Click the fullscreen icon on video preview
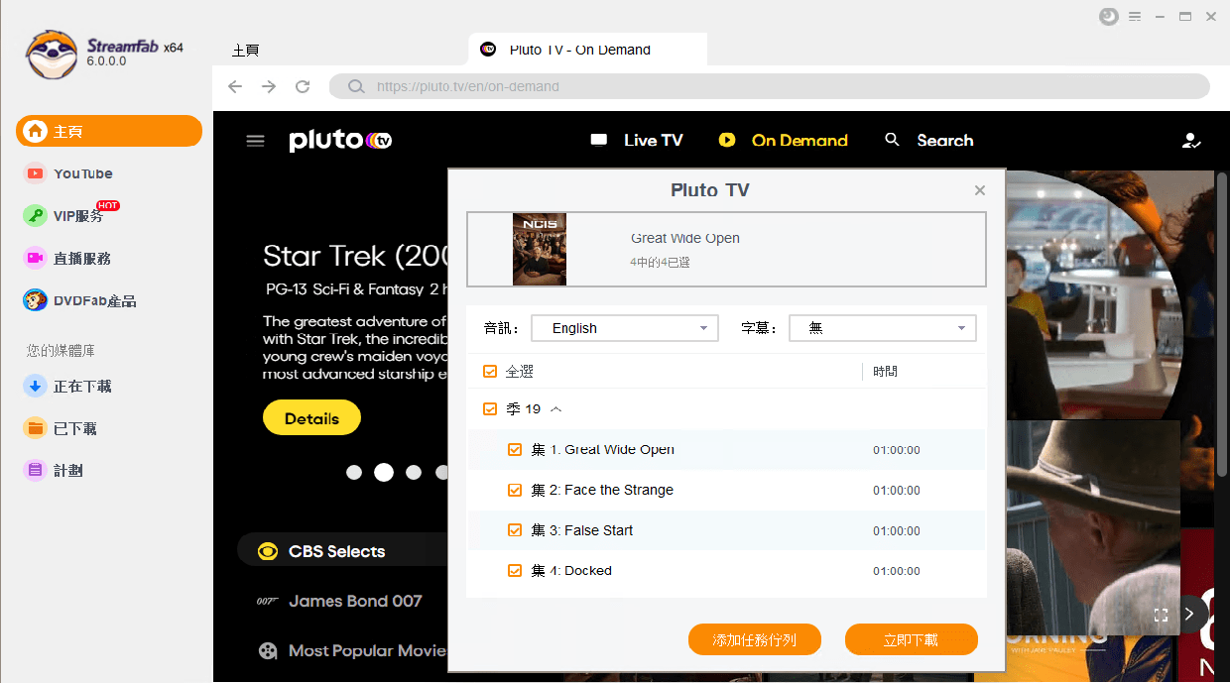Screen dimensions: 1230x683 (x=1161, y=615)
